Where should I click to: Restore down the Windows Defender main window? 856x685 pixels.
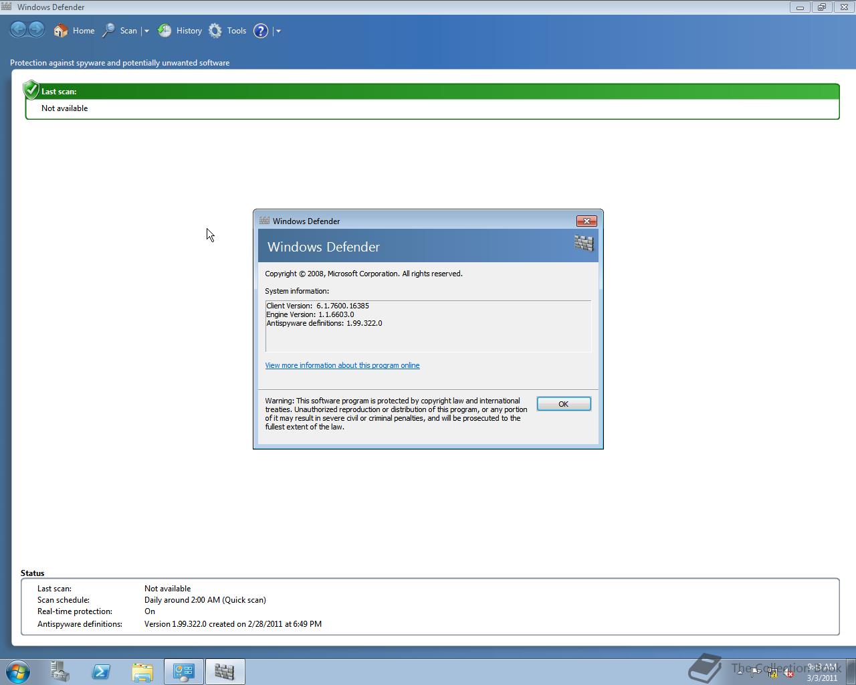pyautogui.click(x=822, y=7)
